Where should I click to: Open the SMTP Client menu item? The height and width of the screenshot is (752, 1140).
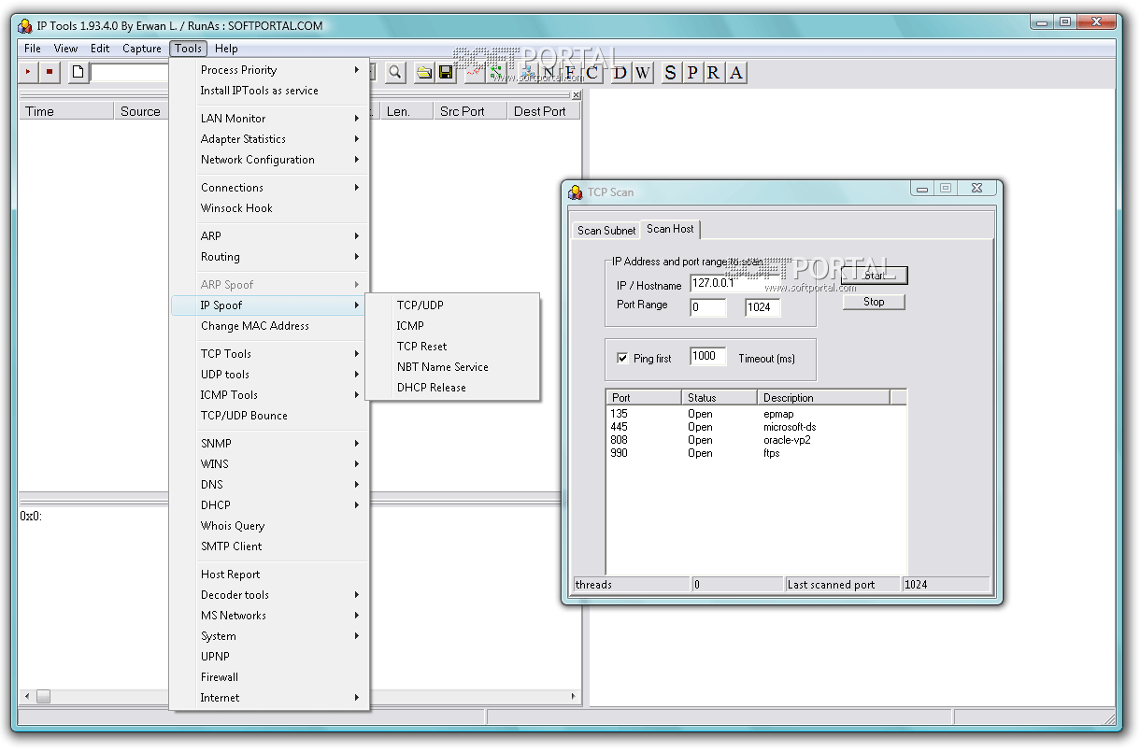click(x=270, y=546)
